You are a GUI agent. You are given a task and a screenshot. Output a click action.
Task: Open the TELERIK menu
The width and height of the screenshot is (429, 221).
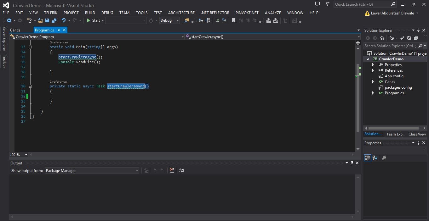[51, 13]
